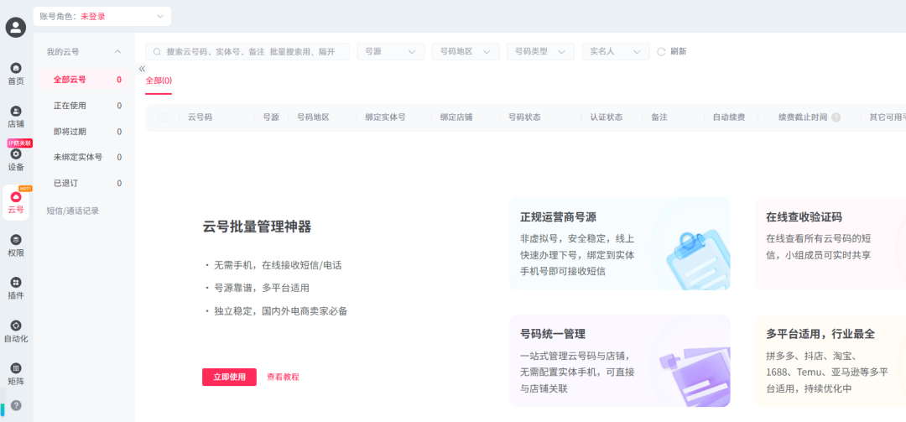The image size is (906, 422).
Task: Click the 续费截止时间 help tooltip icon
Action: (x=836, y=117)
